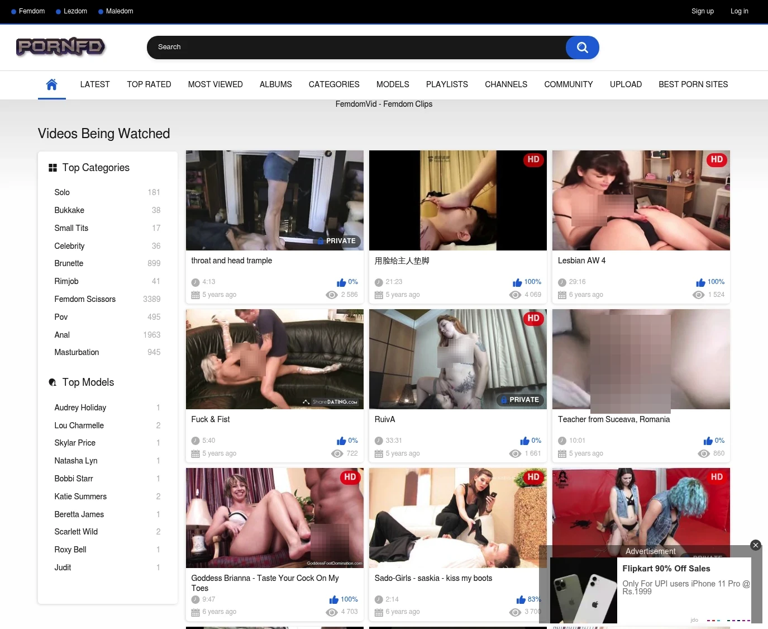Image resolution: width=768 pixels, height=629 pixels.
Task: Open the Albums section
Action: pos(276,84)
